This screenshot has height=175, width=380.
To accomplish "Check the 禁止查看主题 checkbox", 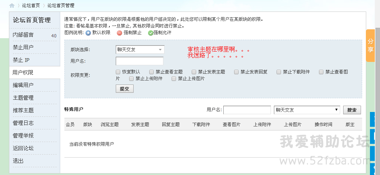I will pyautogui.click(x=151, y=72).
